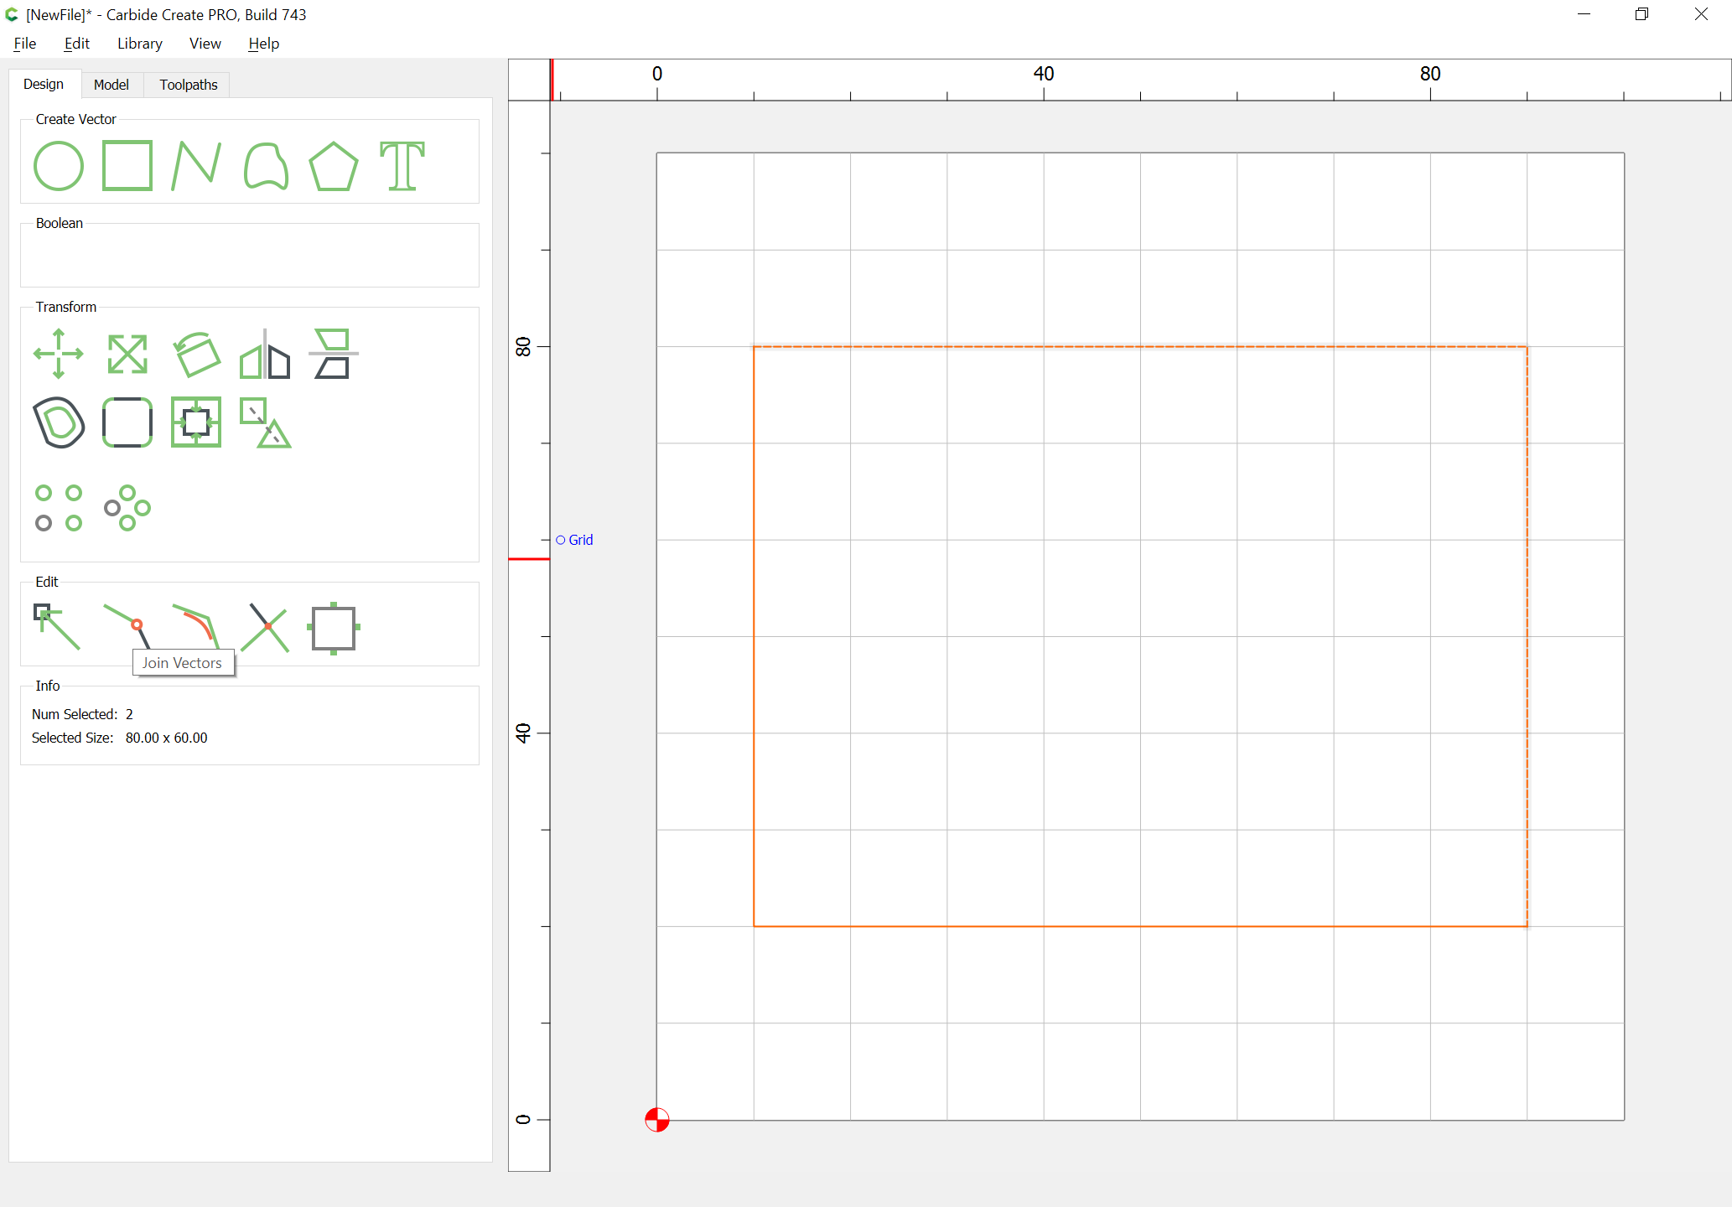Image resolution: width=1732 pixels, height=1207 pixels.
Task: Open the Help menu
Action: click(x=263, y=44)
